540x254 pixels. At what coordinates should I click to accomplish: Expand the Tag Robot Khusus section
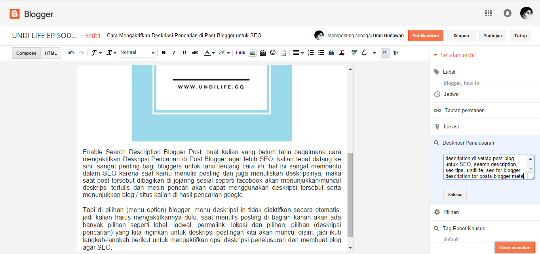(x=485, y=229)
